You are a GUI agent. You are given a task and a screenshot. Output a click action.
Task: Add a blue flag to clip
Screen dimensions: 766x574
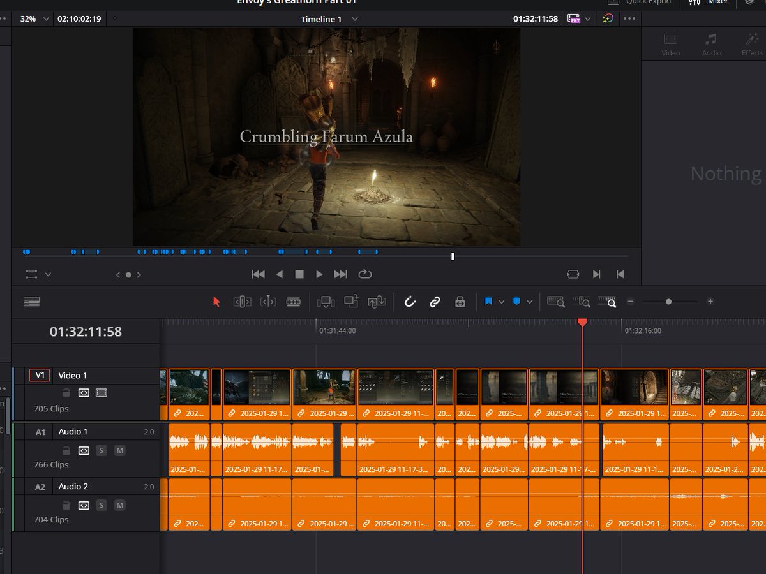[488, 302]
